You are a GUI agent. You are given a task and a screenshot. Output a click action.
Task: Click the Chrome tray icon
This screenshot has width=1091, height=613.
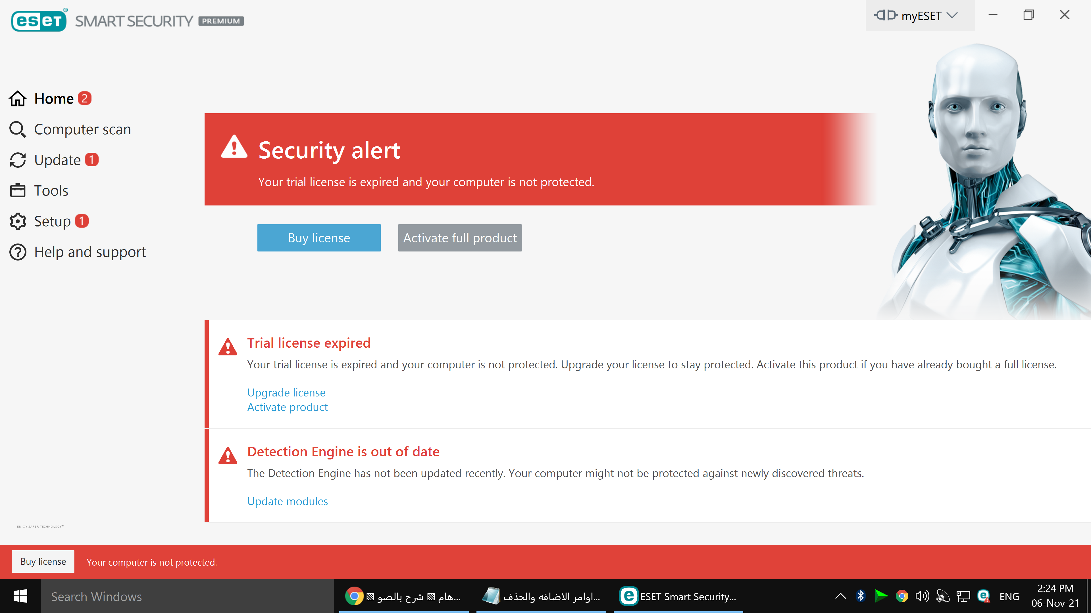point(902,596)
